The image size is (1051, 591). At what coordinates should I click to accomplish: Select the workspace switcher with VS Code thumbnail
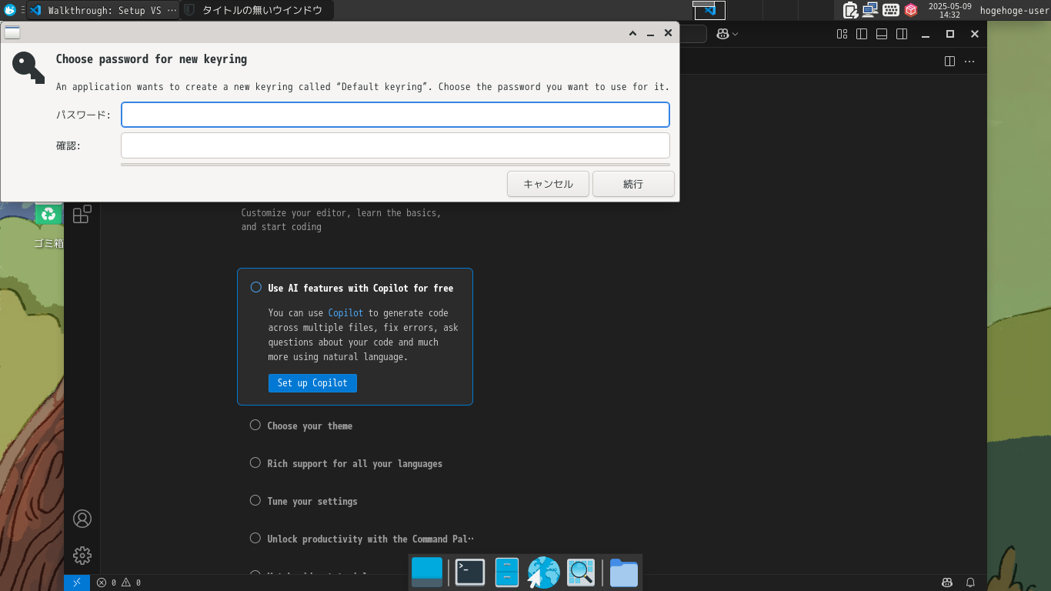709,10
